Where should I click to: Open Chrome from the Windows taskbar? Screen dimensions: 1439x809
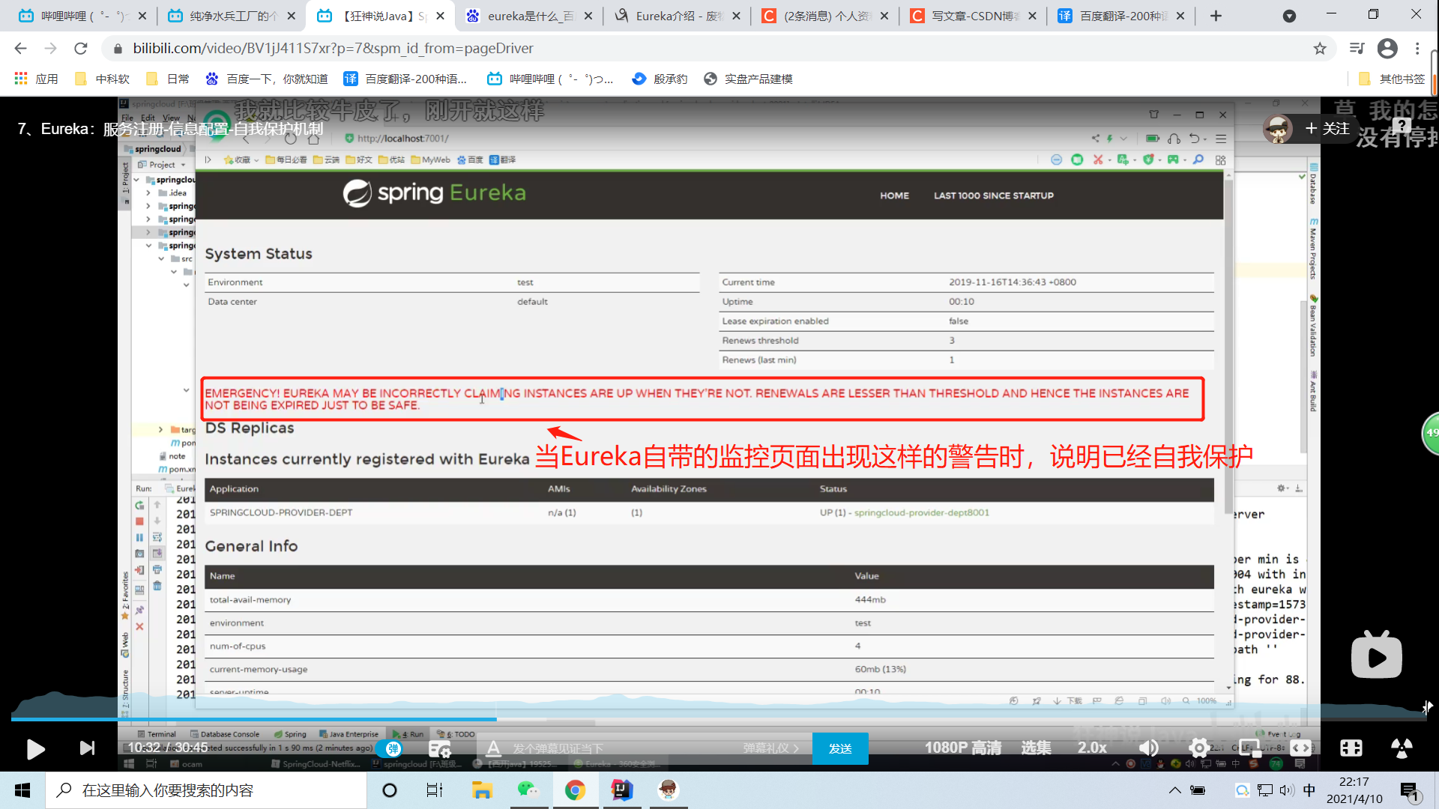coord(575,790)
